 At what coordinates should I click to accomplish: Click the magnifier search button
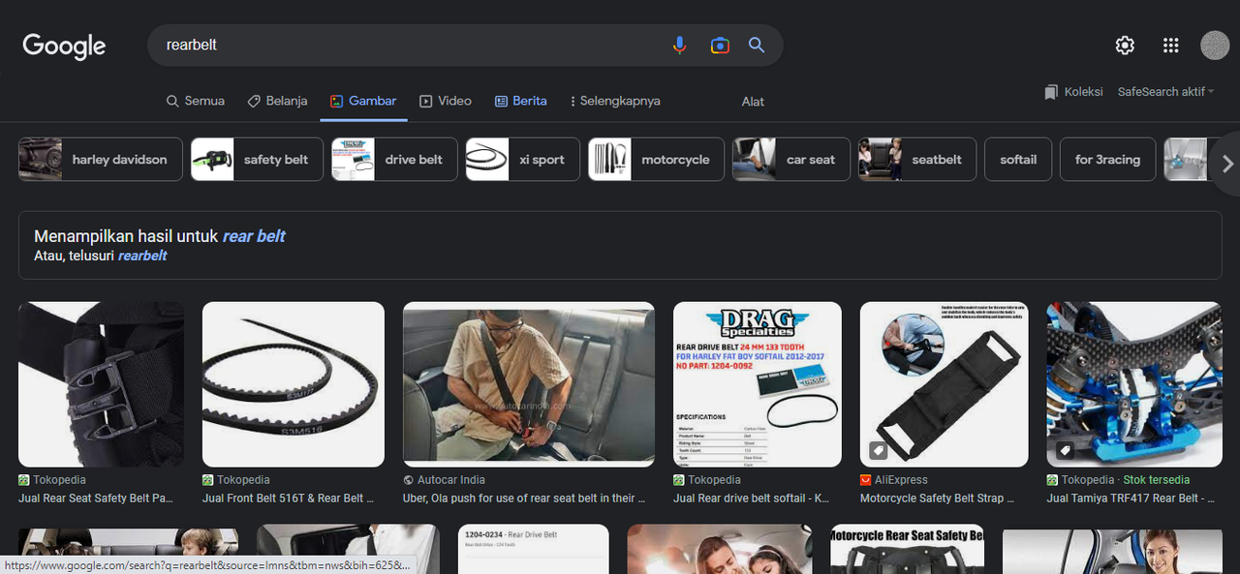point(757,45)
